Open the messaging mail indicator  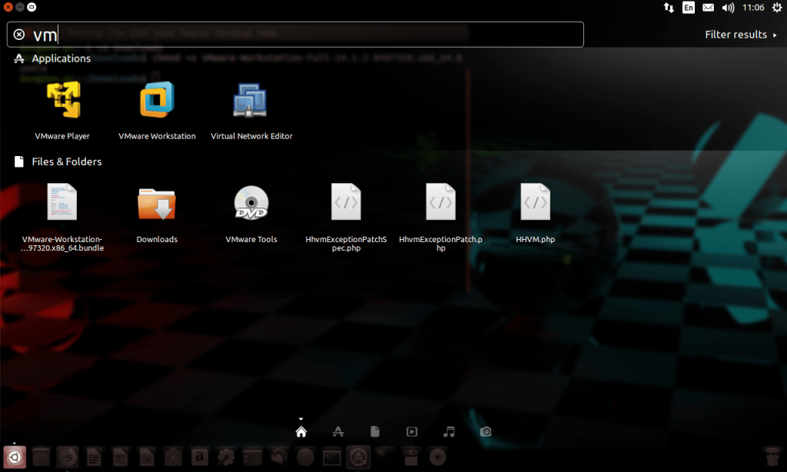pyautogui.click(x=708, y=8)
